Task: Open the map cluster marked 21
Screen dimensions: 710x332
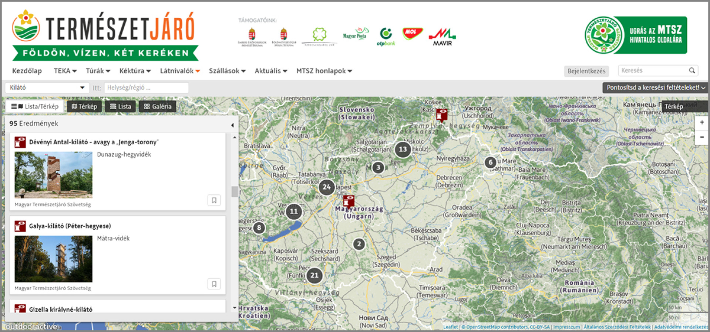Action: (314, 275)
